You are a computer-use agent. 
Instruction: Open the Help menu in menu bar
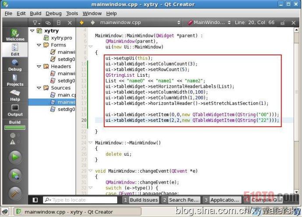point(112,14)
